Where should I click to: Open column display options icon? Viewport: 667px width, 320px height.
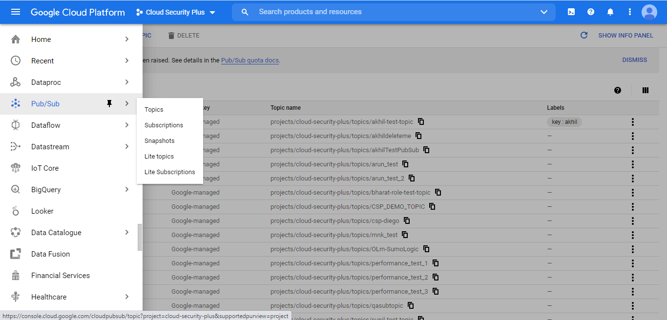coord(646,90)
